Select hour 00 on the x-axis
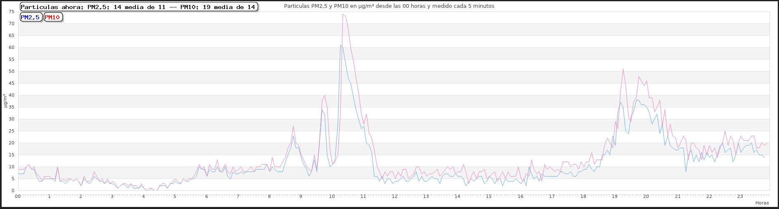The height and width of the screenshot is (209, 779). pos(18,197)
